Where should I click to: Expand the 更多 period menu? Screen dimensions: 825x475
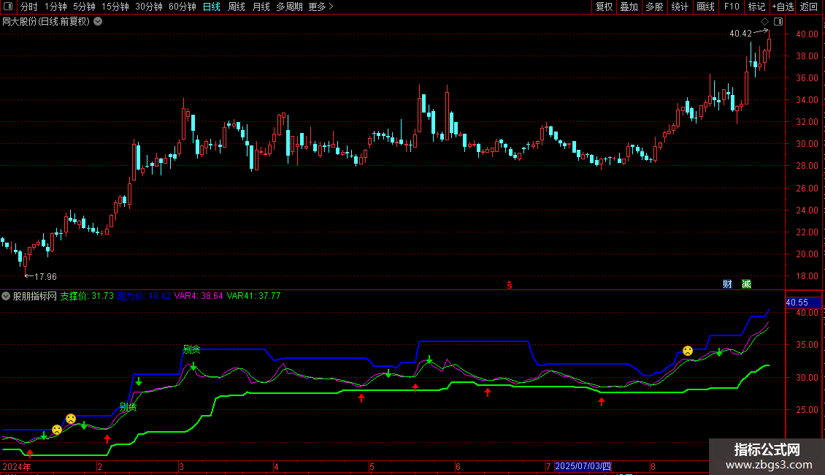point(321,7)
